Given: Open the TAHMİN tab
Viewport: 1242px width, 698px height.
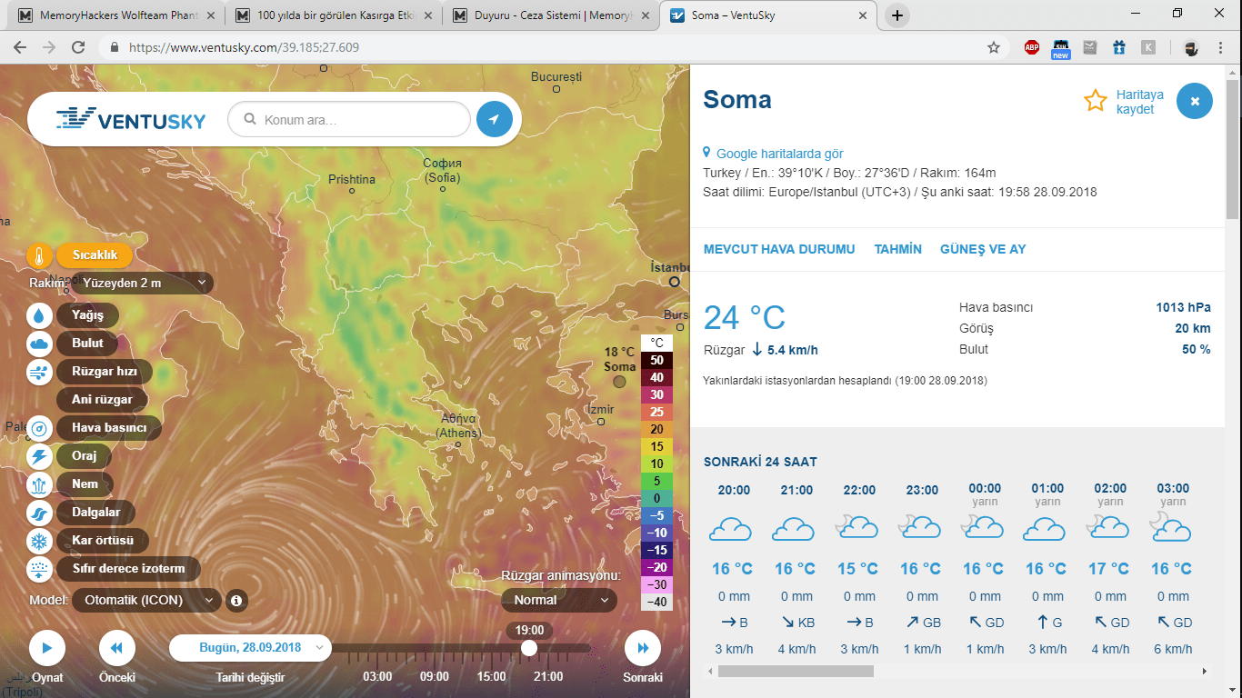Looking at the screenshot, I should (898, 250).
